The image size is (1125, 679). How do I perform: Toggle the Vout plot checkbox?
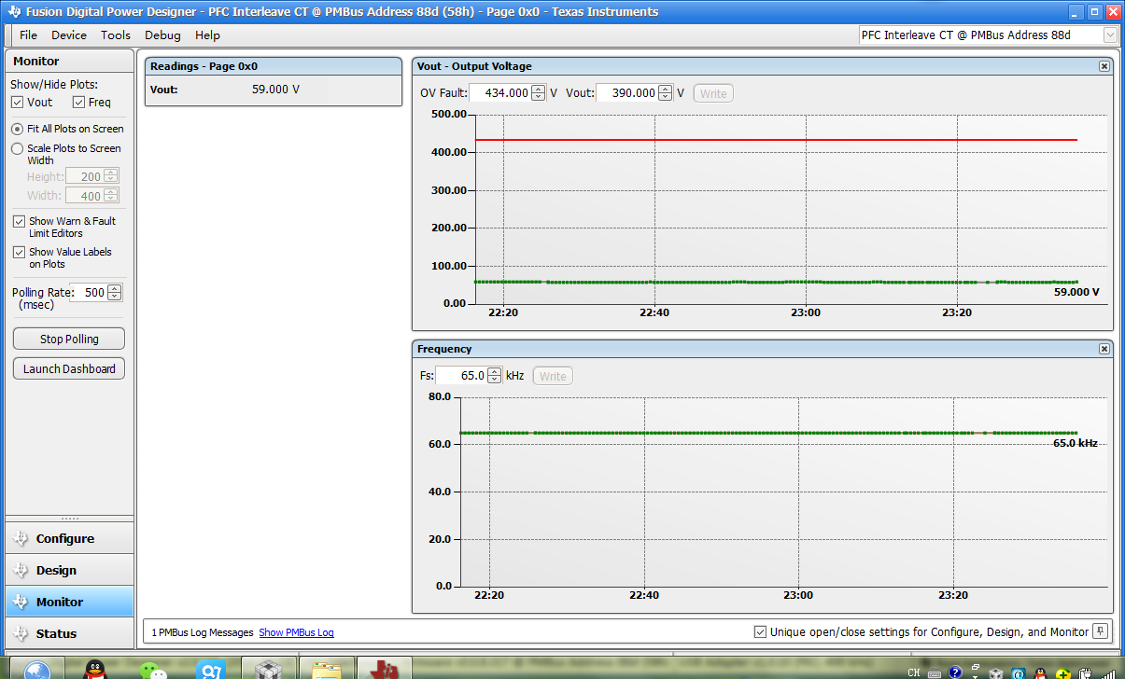tap(18, 103)
